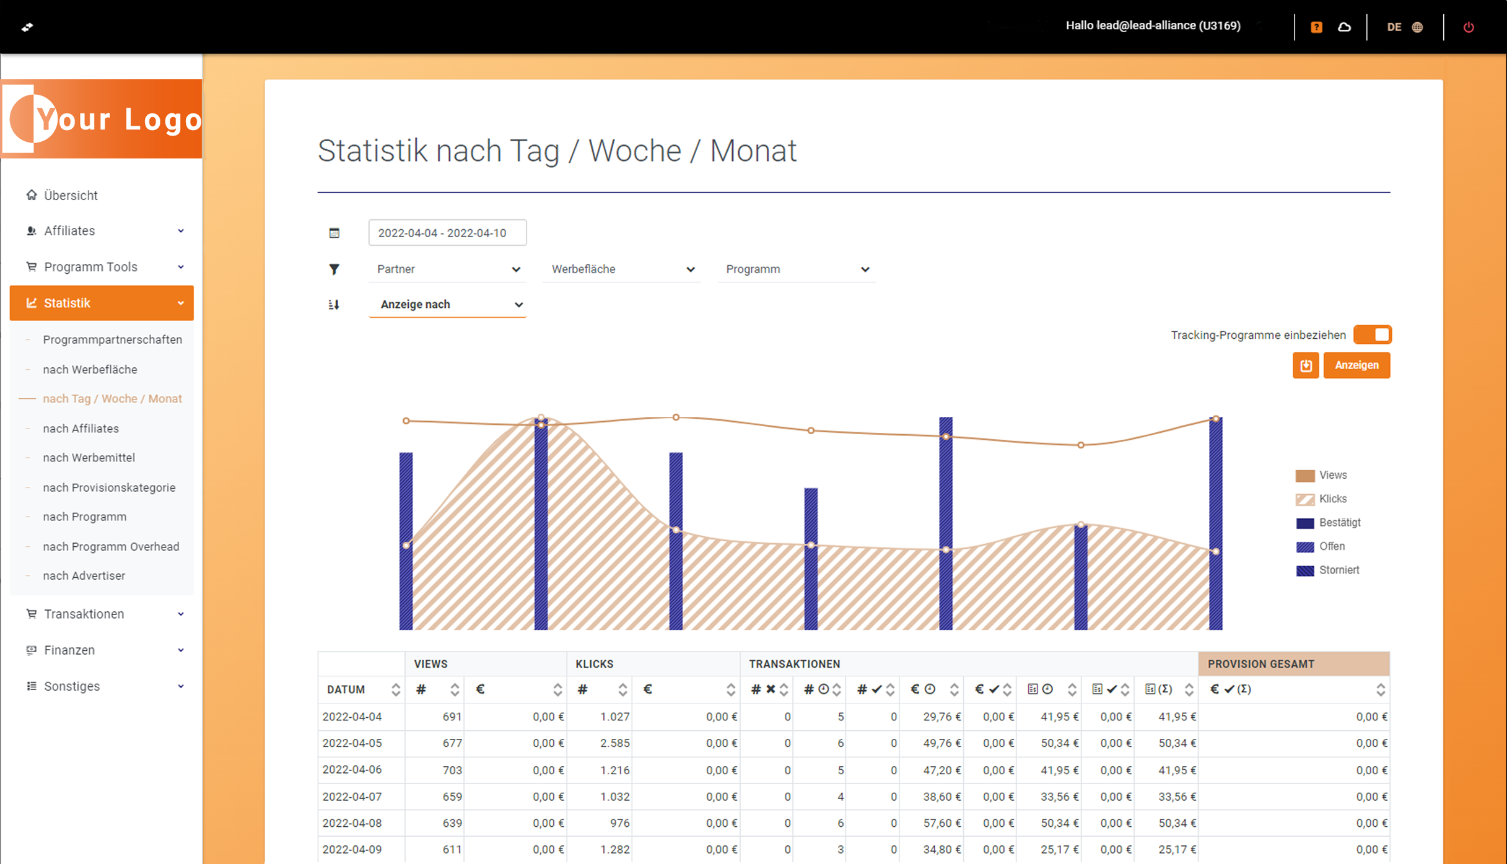
Task: Click the cloud icon in top bar
Action: tap(1344, 27)
